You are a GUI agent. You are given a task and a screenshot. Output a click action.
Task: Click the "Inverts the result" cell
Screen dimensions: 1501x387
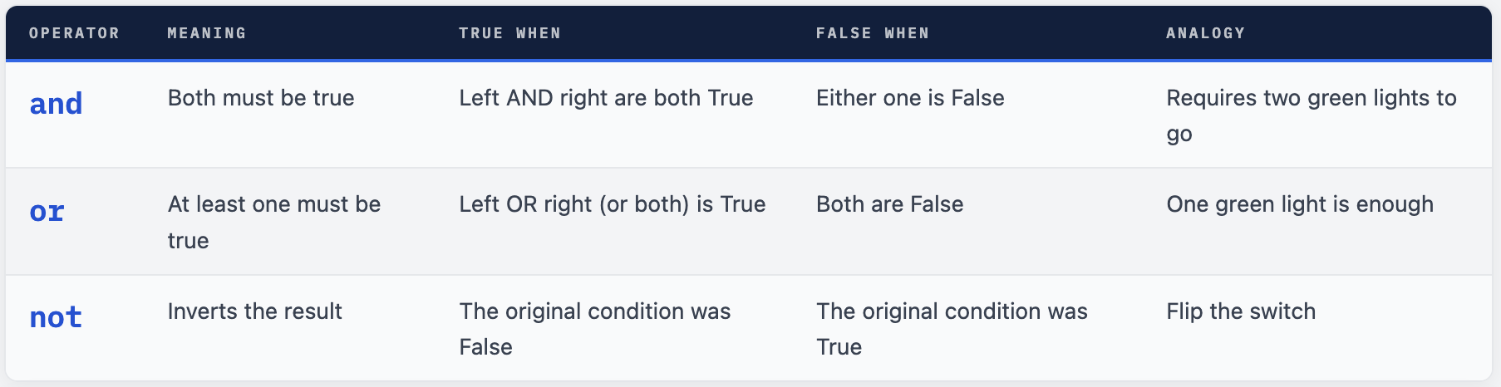(x=254, y=311)
